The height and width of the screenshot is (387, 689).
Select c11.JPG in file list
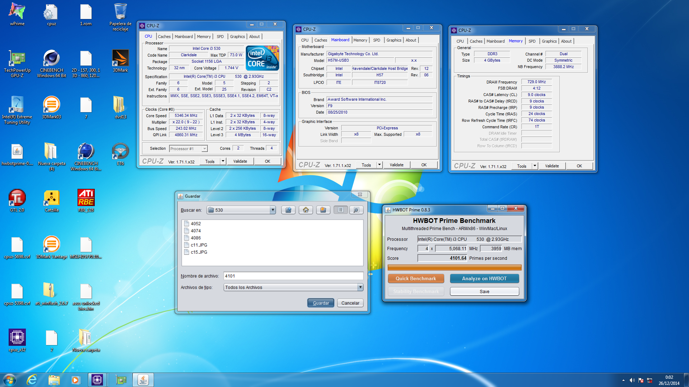click(x=196, y=245)
